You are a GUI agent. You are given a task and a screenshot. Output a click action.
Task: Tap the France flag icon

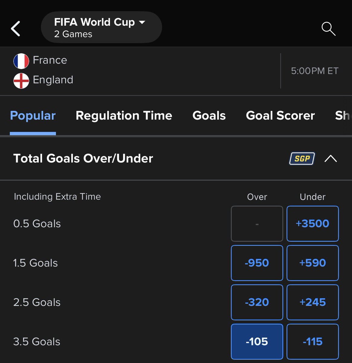tap(21, 61)
